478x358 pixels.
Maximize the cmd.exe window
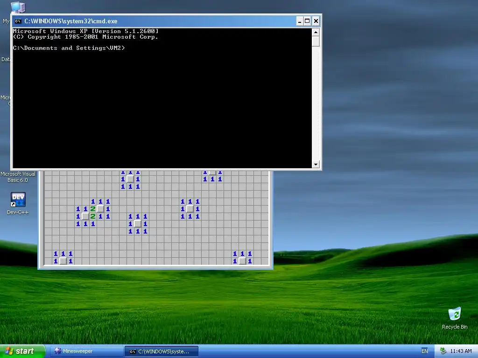pos(307,21)
